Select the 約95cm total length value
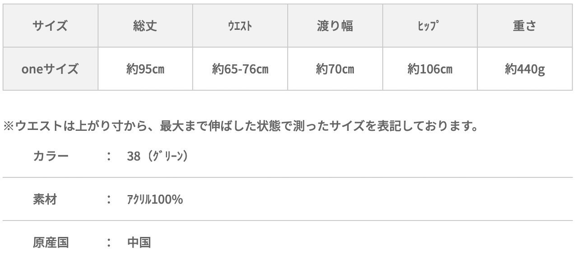578x271 pixels. [145, 69]
